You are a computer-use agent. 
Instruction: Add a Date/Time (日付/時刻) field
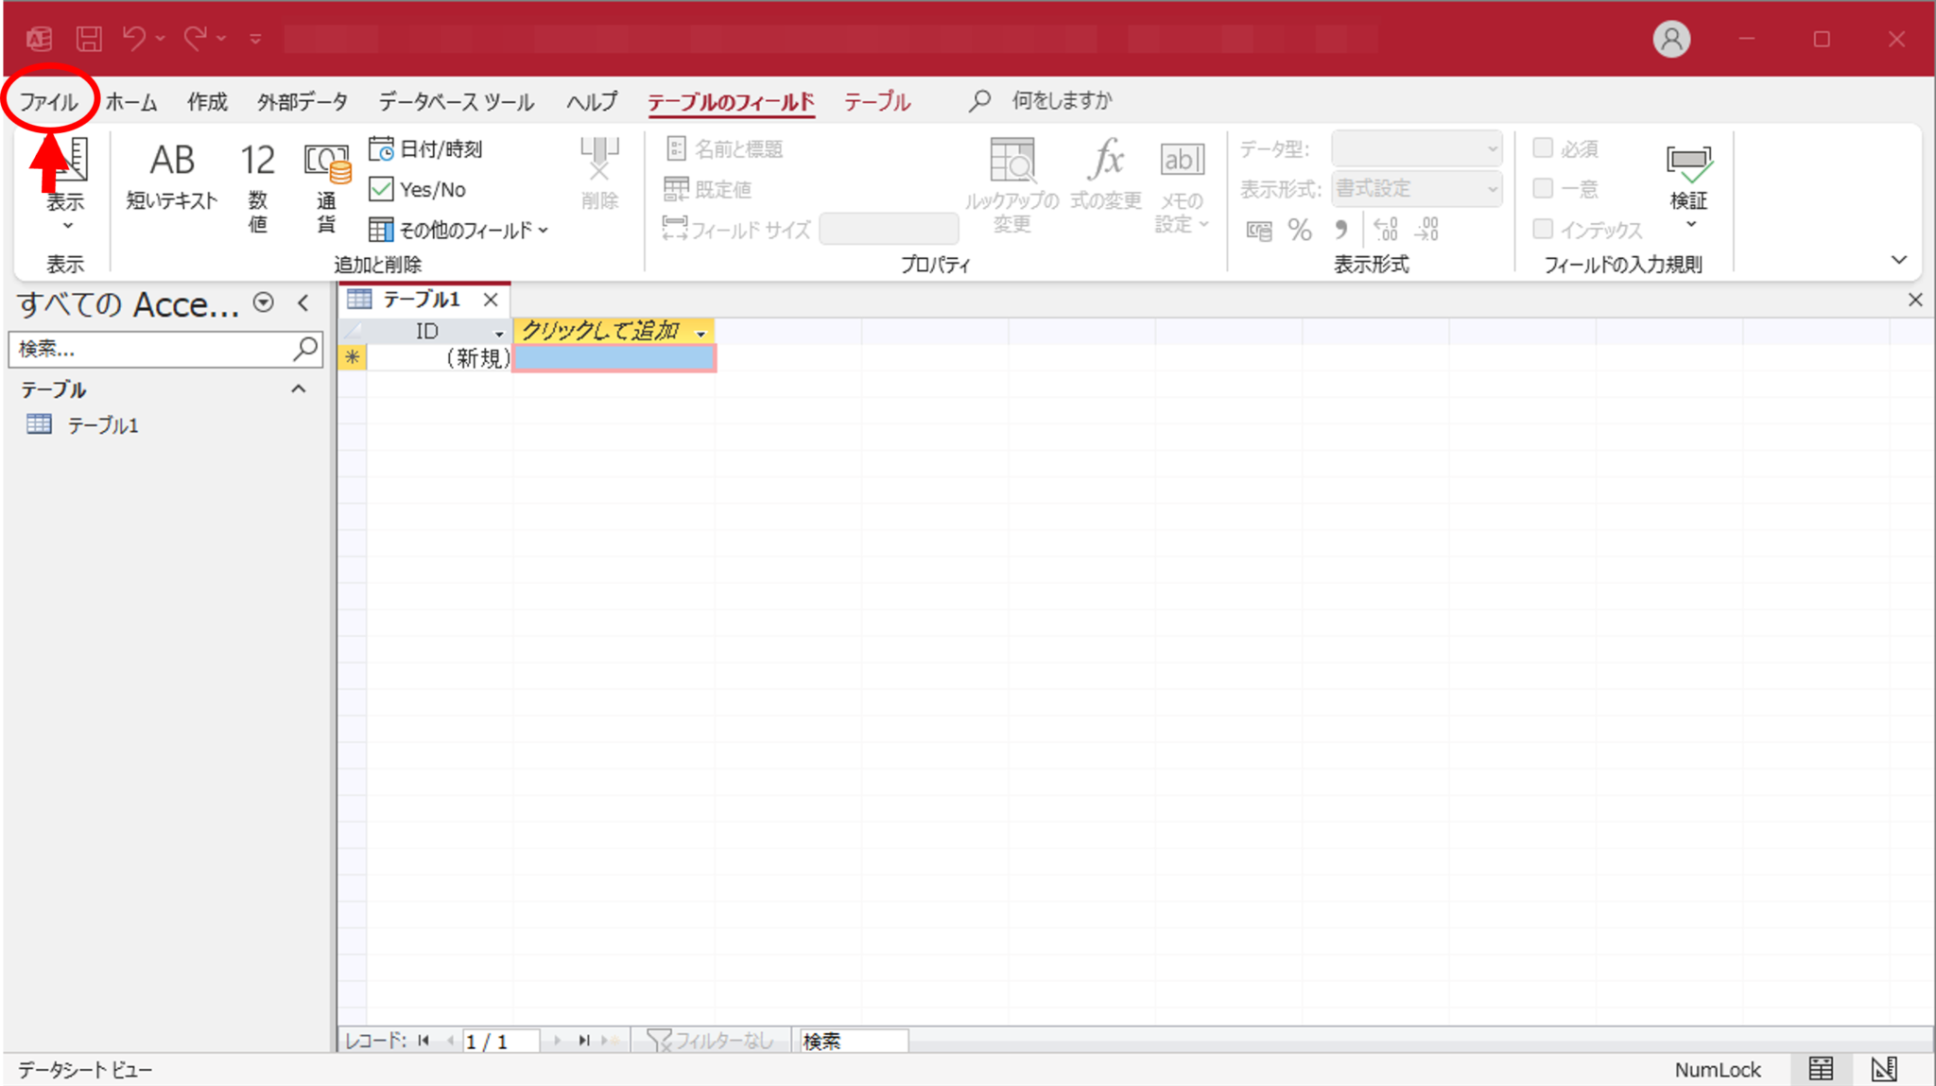[426, 149]
